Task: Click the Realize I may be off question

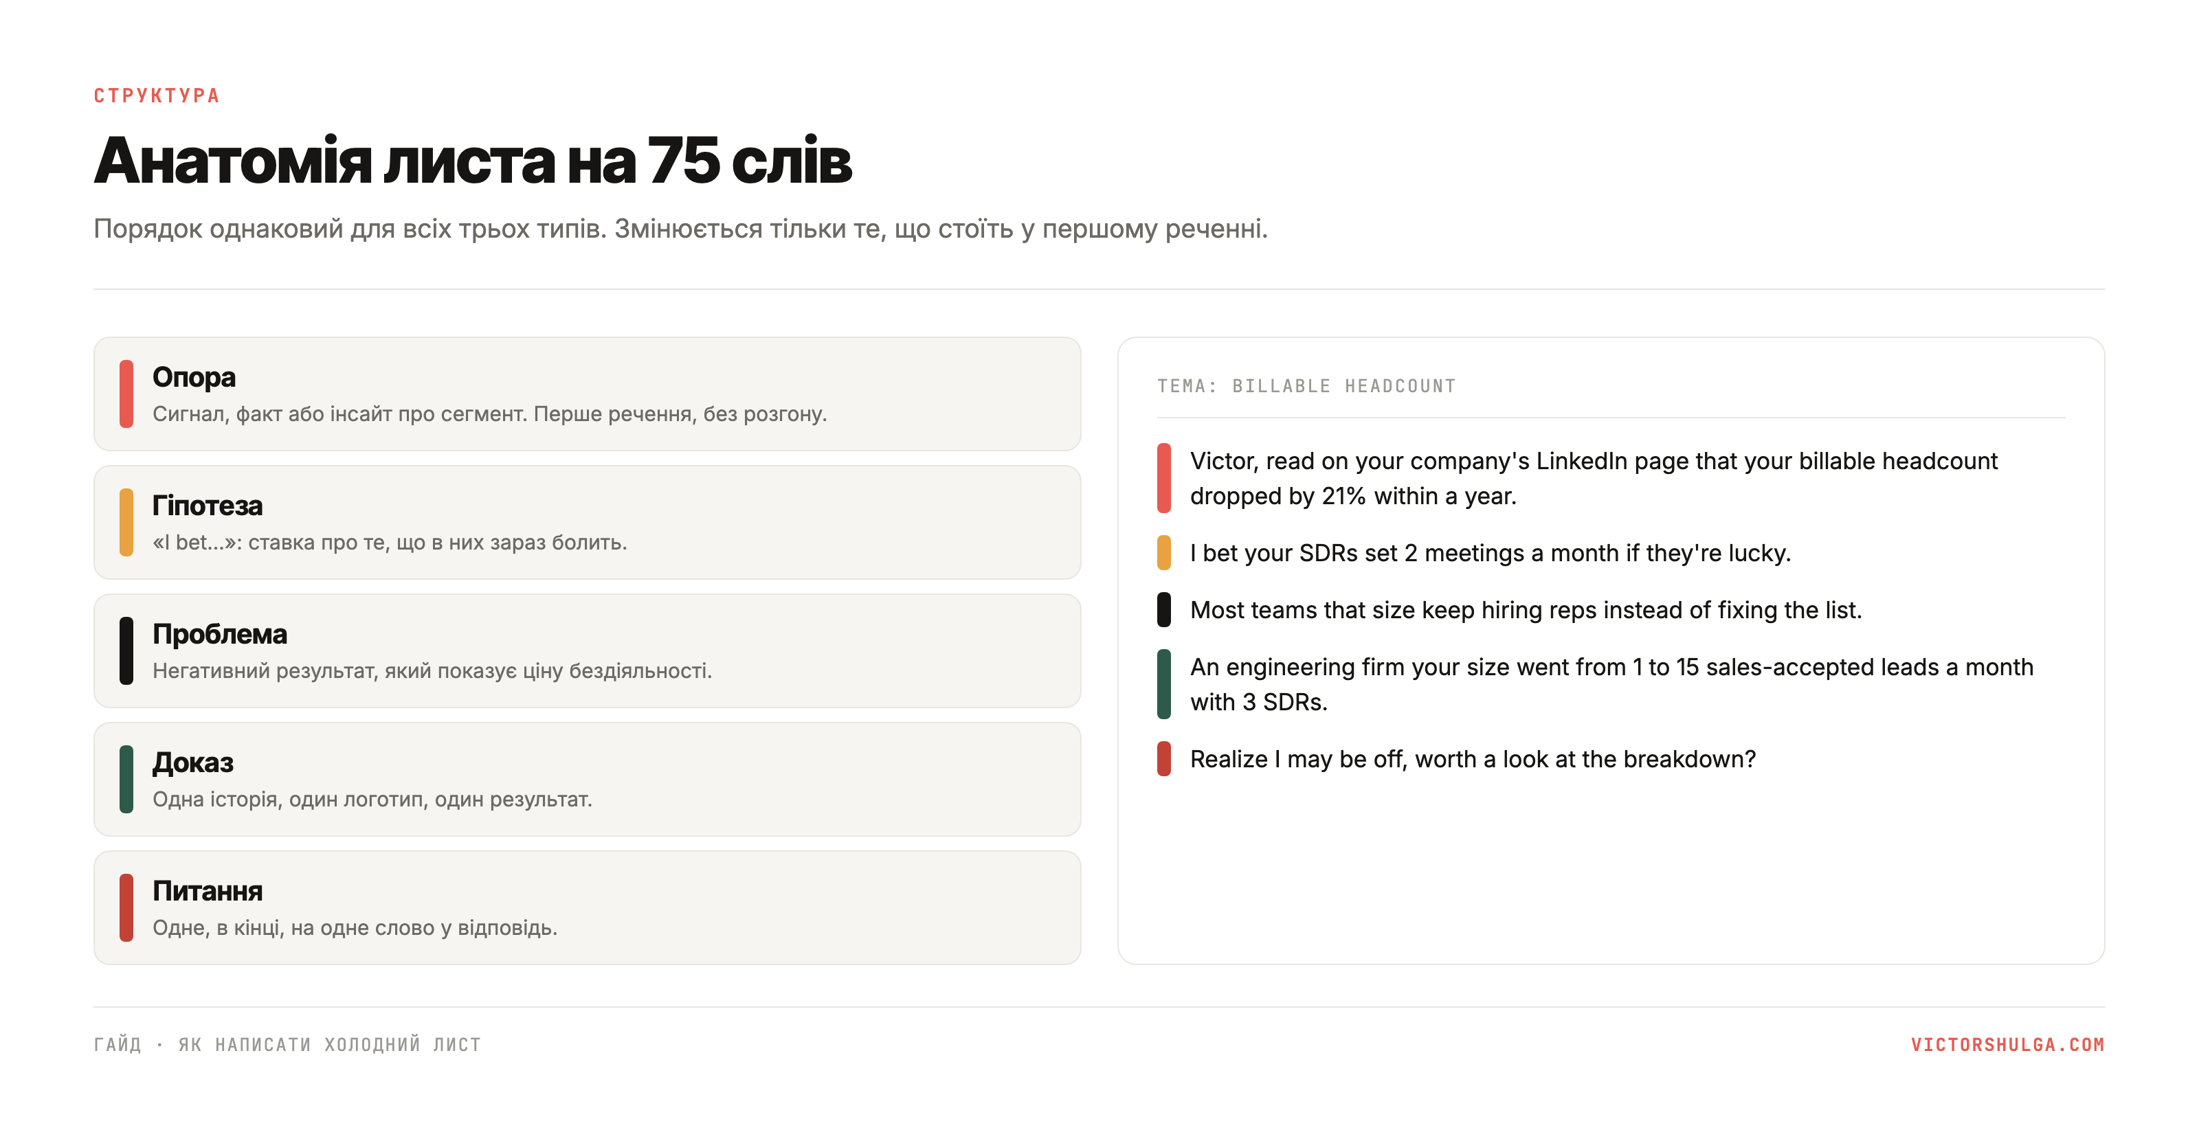Action: pos(1473,759)
